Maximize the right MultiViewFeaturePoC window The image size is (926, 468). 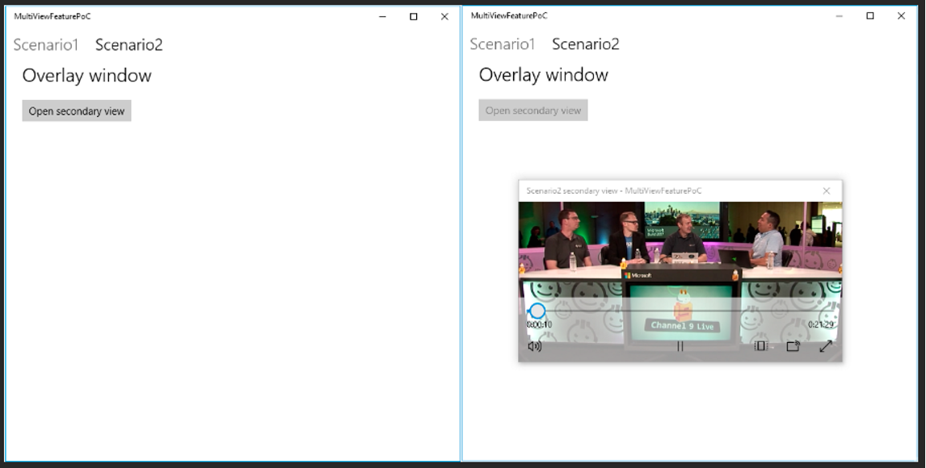click(869, 15)
